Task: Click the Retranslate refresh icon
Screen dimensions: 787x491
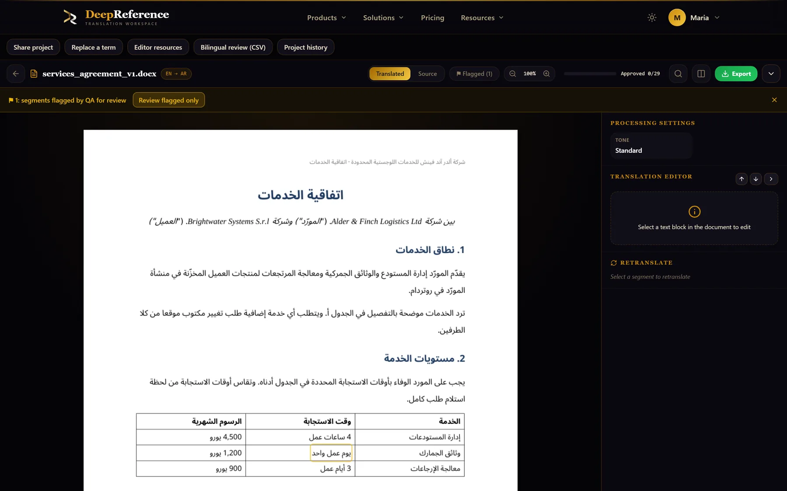Action: coord(614,263)
